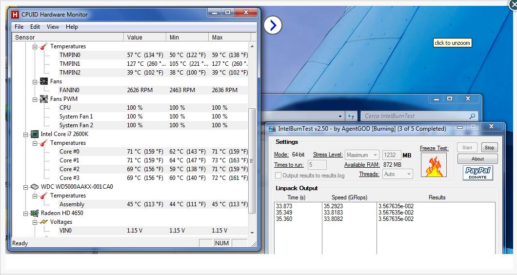Collapse the top Temperatures node

pos(35,46)
